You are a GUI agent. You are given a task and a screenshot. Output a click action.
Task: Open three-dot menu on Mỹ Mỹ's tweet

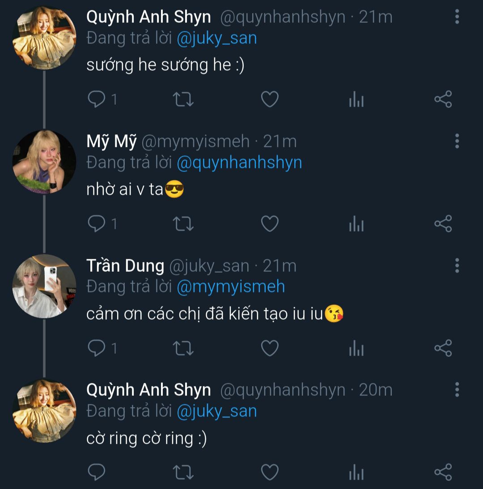click(457, 141)
